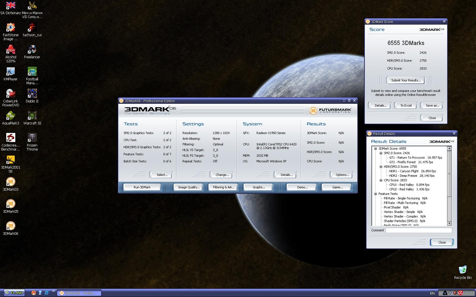This screenshot has width=476, height=297.
Task: Open the Avira red umbrella tray icon
Action: pos(460,293)
